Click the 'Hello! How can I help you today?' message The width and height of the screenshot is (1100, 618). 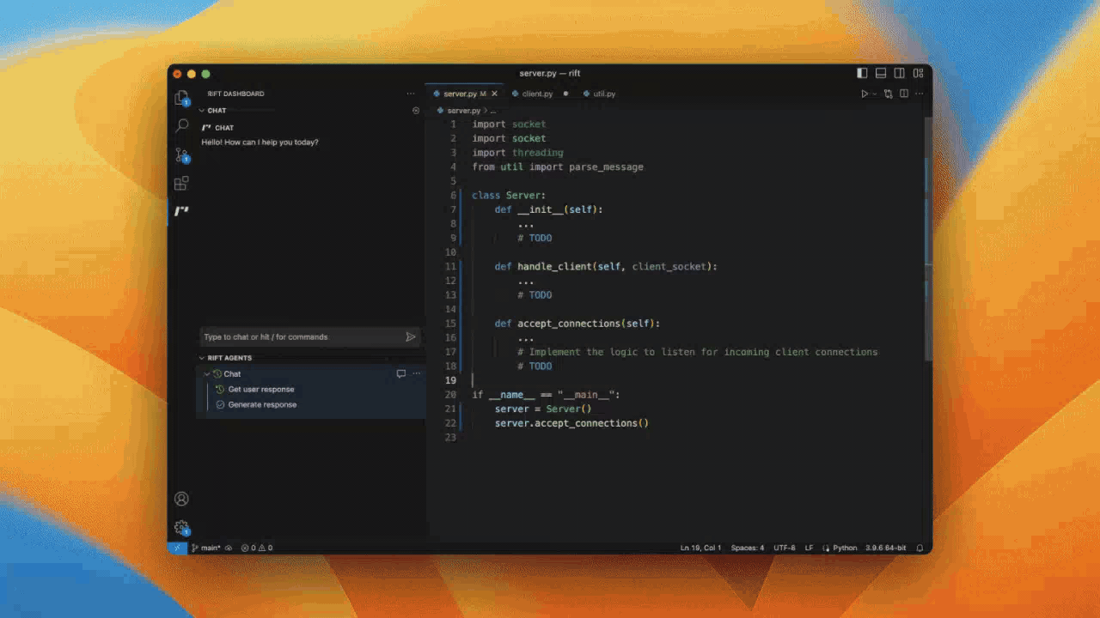point(260,142)
